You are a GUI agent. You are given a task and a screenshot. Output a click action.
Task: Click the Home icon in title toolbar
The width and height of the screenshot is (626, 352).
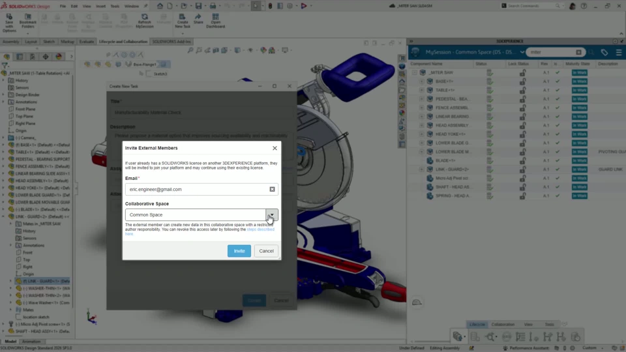pos(160,6)
